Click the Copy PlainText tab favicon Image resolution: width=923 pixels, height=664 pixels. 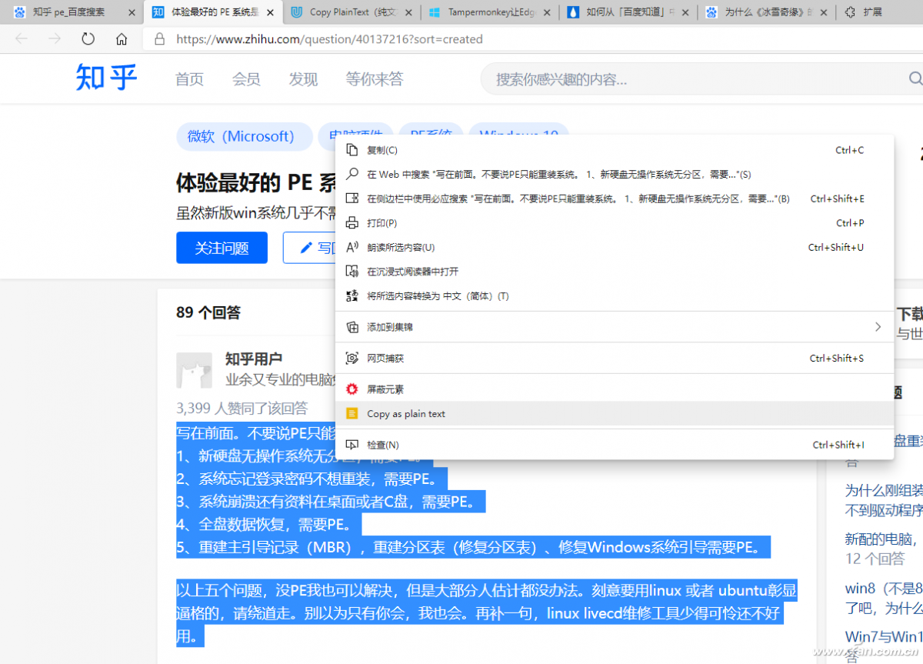pos(296,12)
